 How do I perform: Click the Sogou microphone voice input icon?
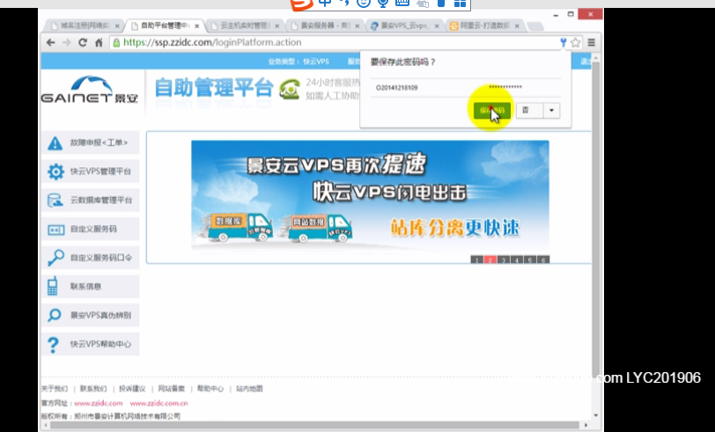pyautogui.click(x=383, y=3)
